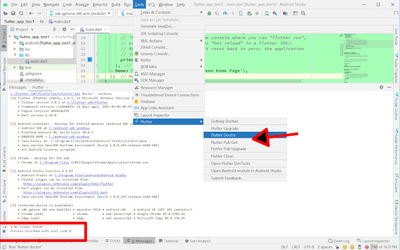Viewport: 400px width, 250px height.
Task: Select Flutter Pub Get menu entry
Action: 245,142
